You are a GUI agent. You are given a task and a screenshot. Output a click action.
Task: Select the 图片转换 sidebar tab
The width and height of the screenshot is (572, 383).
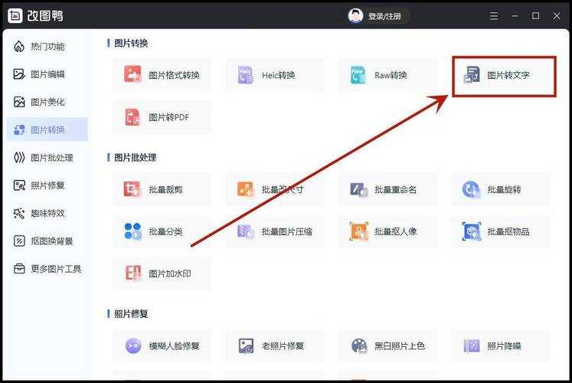47,129
